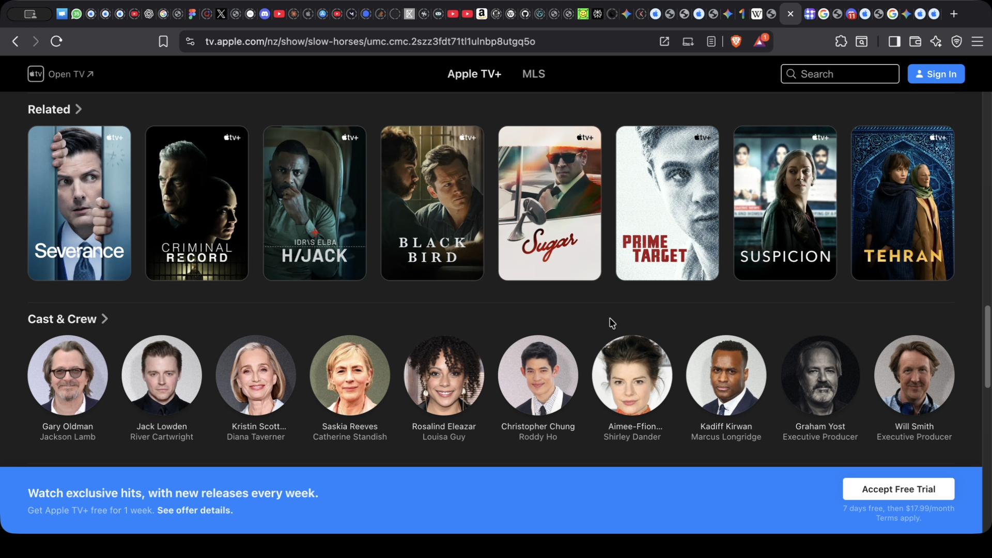
Task: Reload the page with refresh icon
Action: point(56,41)
